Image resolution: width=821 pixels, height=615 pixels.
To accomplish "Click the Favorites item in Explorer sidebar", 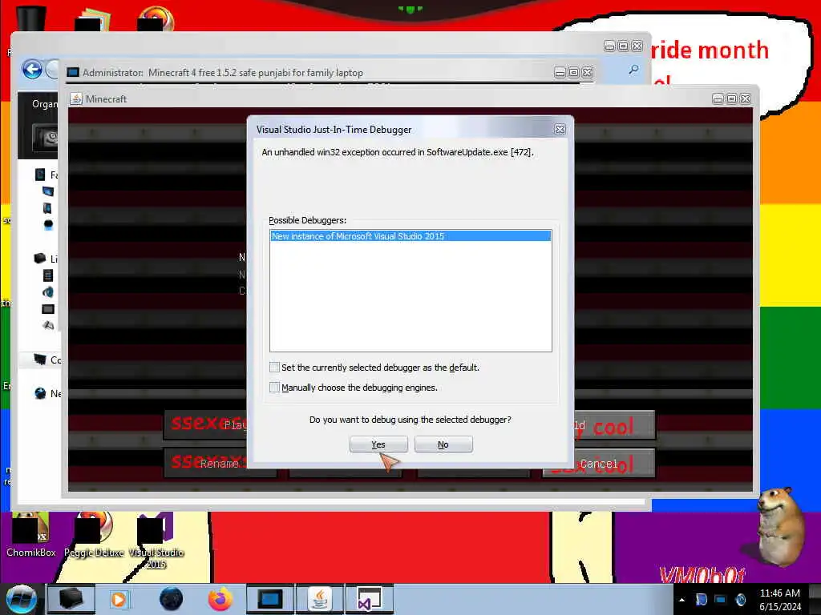I will [46, 174].
